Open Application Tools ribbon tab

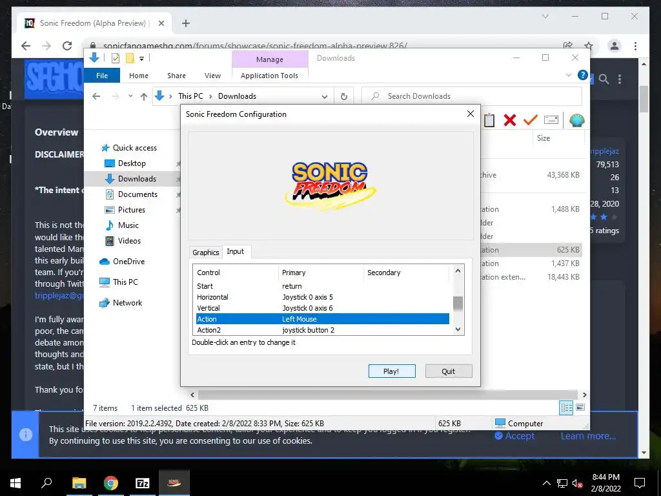(x=269, y=76)
